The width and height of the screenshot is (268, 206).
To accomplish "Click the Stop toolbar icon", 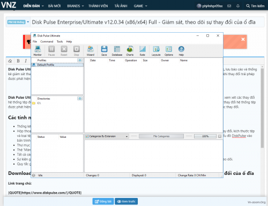I will [x=77, y=51].
